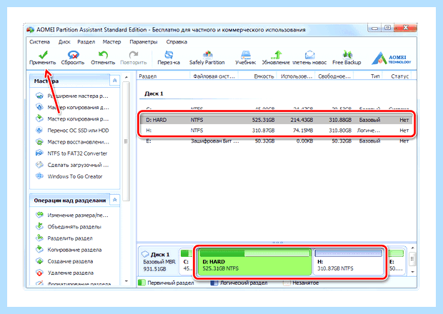The width and height of the screenshot is (443, 314).
Task: Open Сделать загрузочный wizard
Action: tap(72, 165)
